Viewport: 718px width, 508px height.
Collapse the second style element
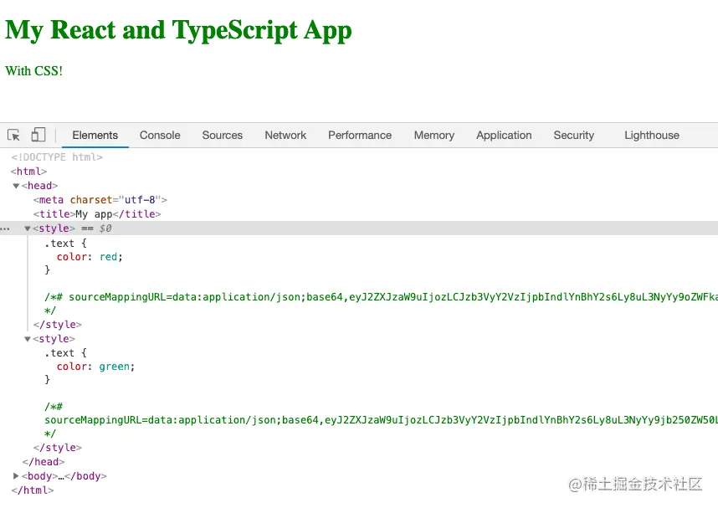pos(28,339)
